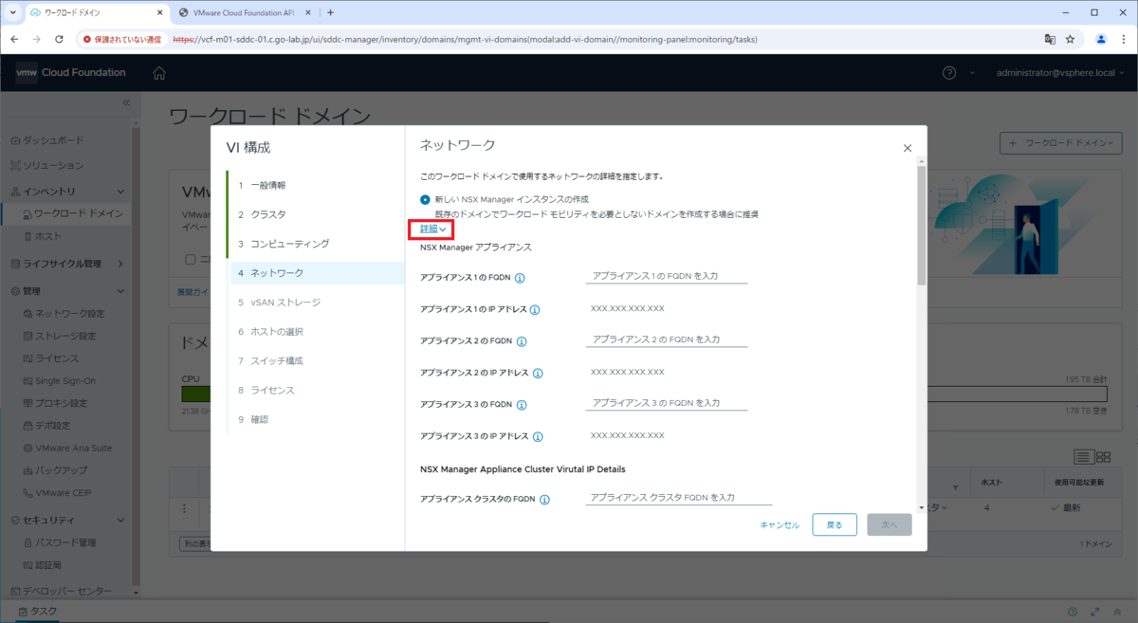Open パスワード管理 in the sidebar

point(64,542)
